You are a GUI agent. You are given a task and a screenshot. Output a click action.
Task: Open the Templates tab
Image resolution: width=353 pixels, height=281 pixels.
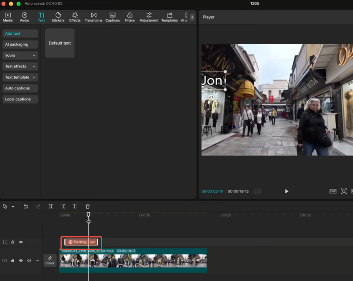(170, 17)
